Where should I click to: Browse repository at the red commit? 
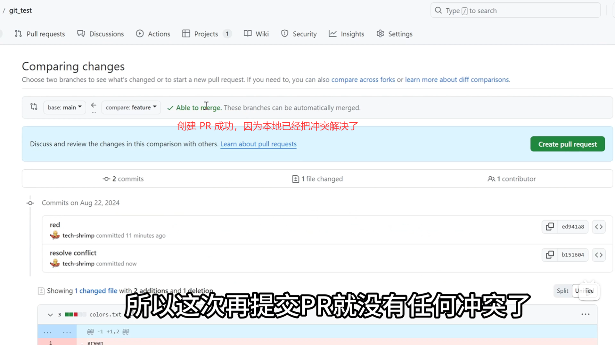click(x=599, y=227)
